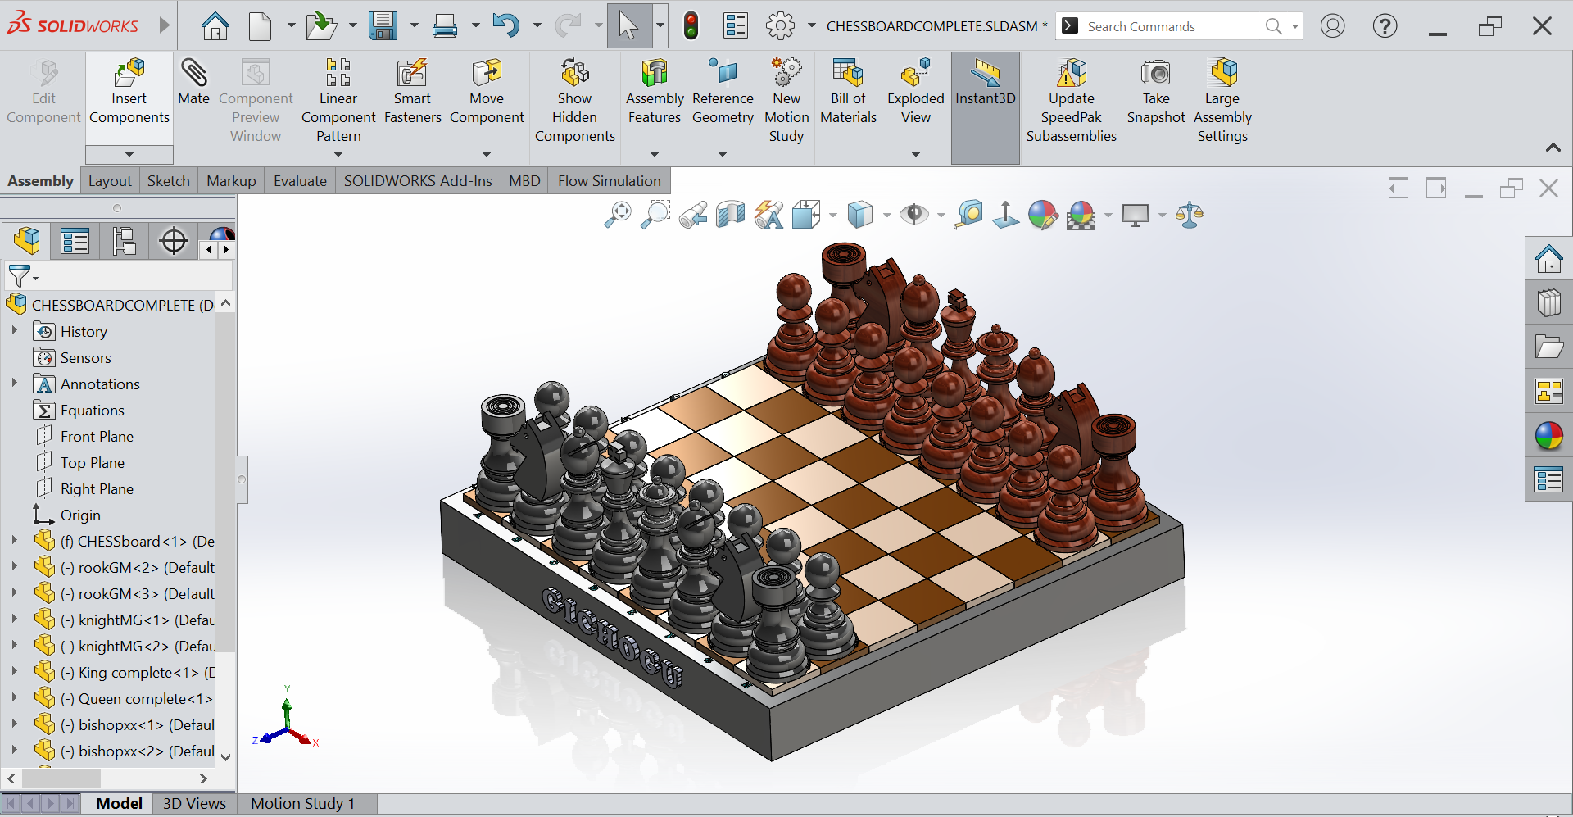Image resolution: width=1573 pixels, height=817 pixels.
Task: Open the Markup tab
Action: [x=231, y=181]
